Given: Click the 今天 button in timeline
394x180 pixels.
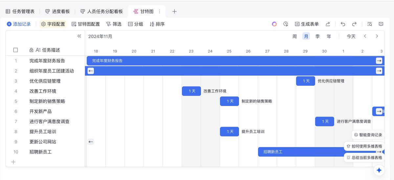Looking at the screenshot, I should (351, 36).
